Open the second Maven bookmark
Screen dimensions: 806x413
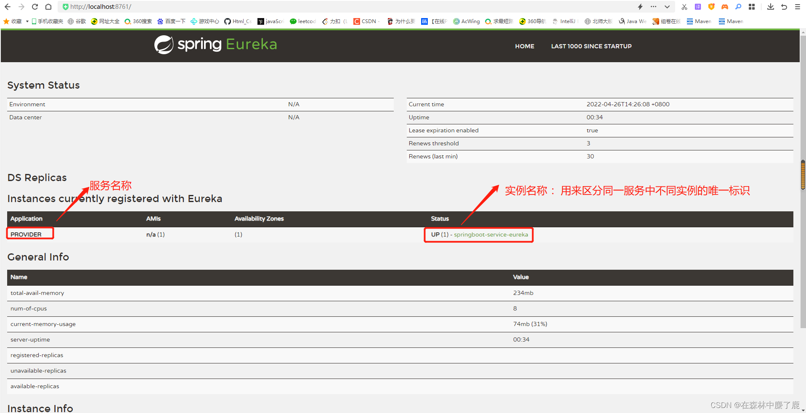tap(731, 21)
